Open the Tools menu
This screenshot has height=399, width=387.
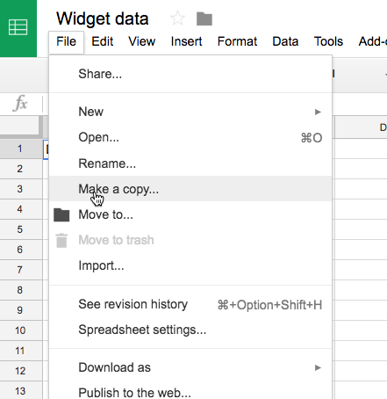click(x=328, y=41)
